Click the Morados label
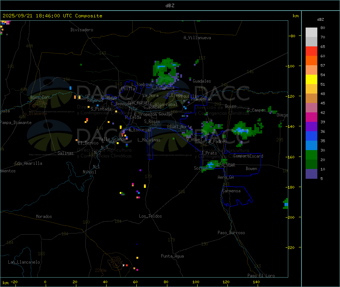The width and height of the screenshot is (340, 287). tap(44, 216)
